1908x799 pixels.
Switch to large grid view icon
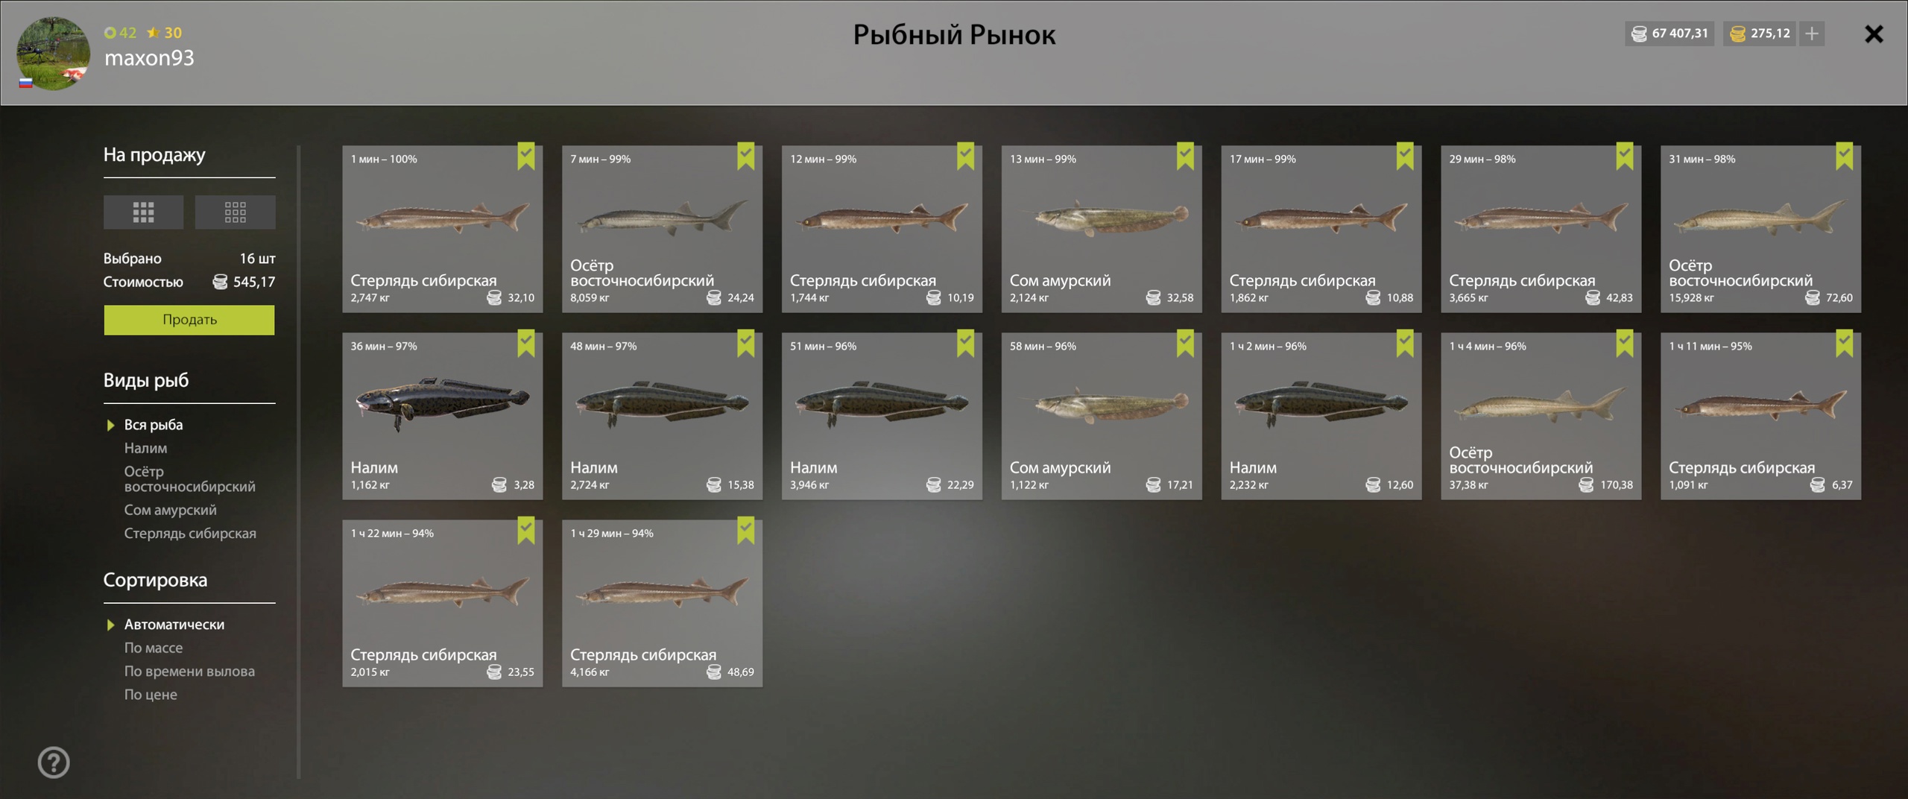(143, 212)
